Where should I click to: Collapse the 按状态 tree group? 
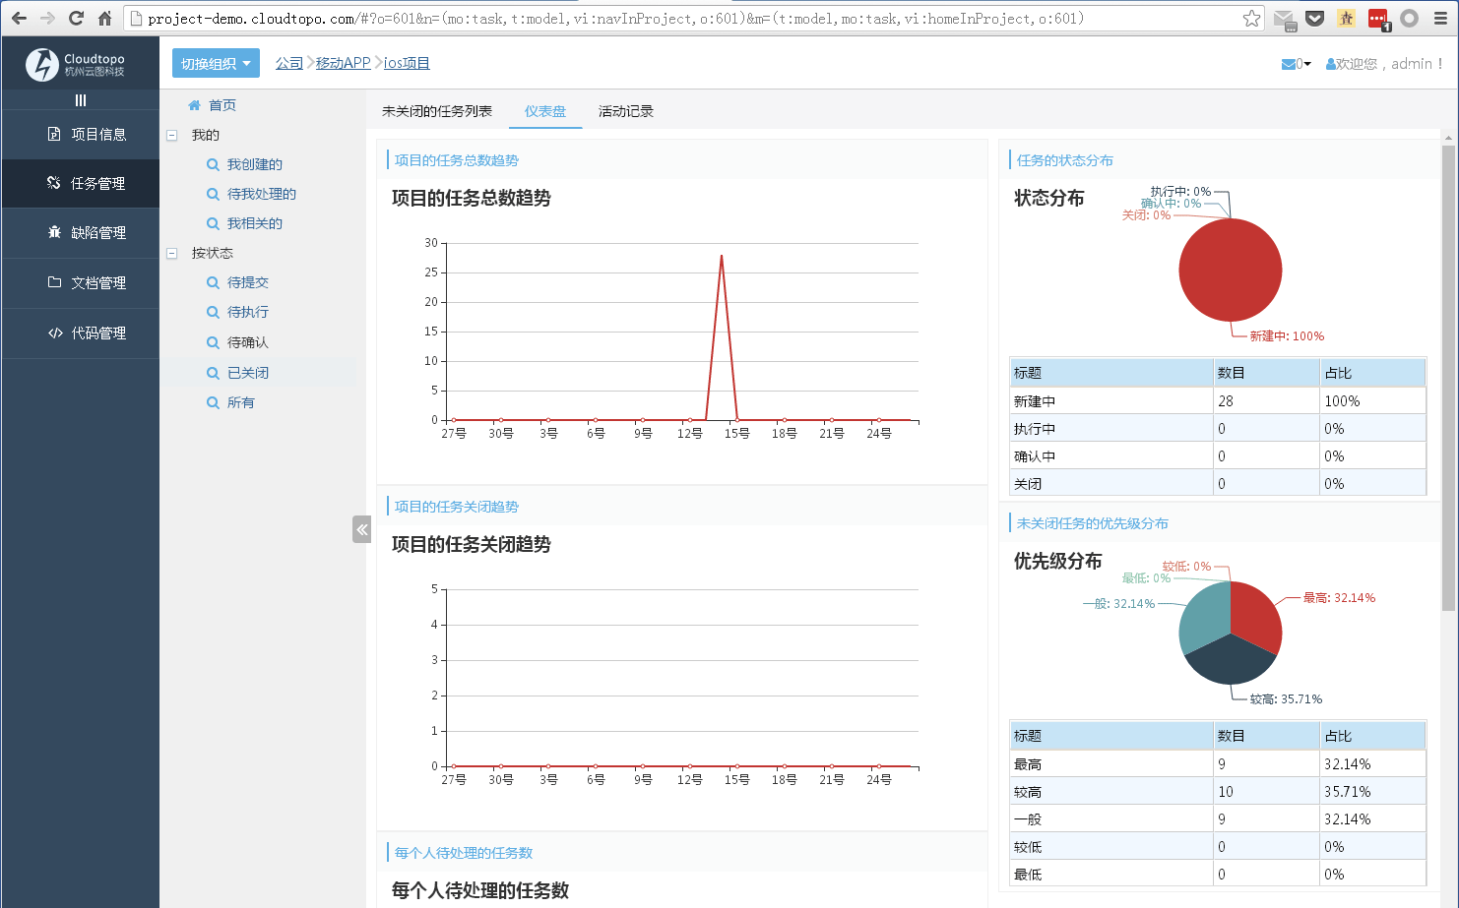coord(171,253)
